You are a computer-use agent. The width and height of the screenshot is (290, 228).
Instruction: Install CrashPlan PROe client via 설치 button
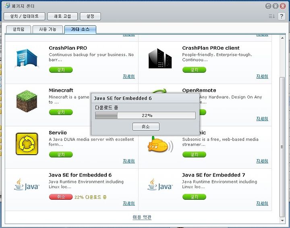pyautogui.click(x=194, y=70)
